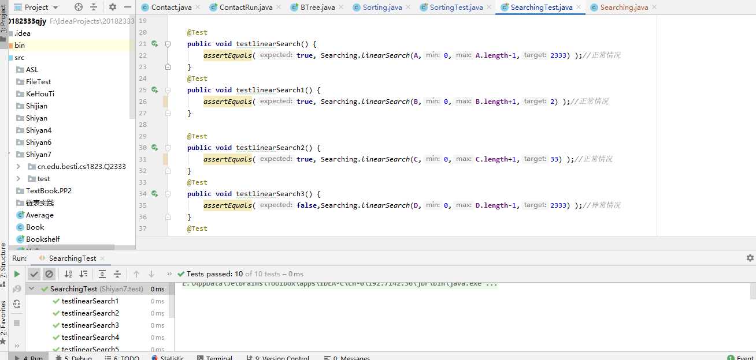This screenshot has height=360, width=756.
Task: Click Expand All in test results toolbar
Action: pos(102,274)
